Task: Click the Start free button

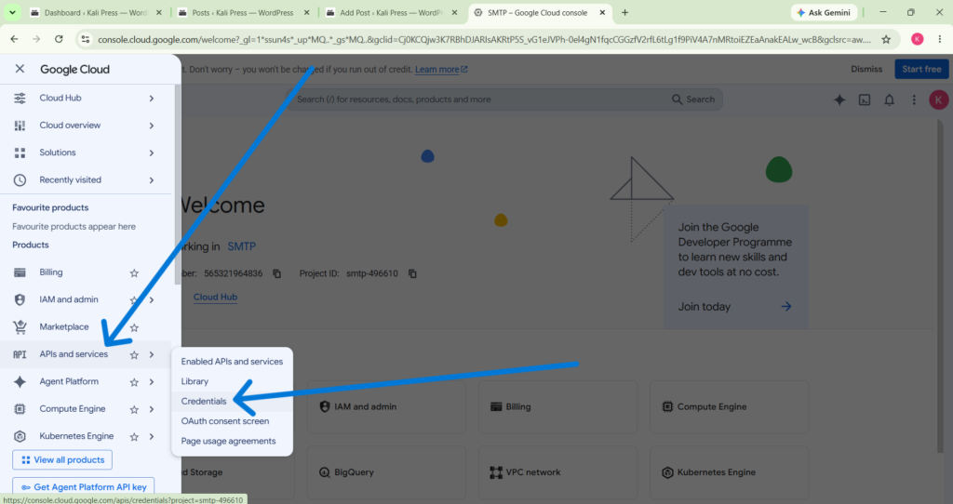Action: (921, 69)
